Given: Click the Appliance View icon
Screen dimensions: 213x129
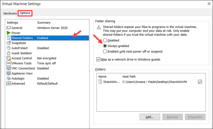Looking at the screenshot, I should click(x=9, y=73).
